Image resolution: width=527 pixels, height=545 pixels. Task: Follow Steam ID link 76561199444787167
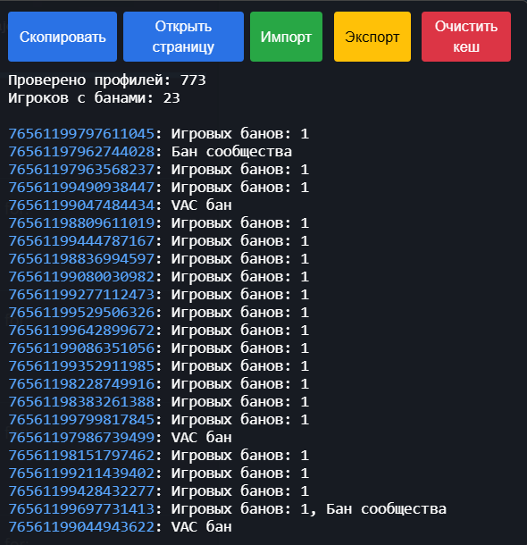click(x=81, y=241)
